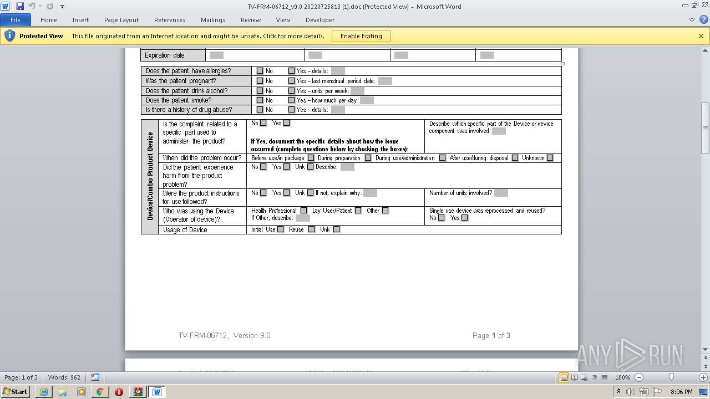
Task: Open the Review ribbon tab
Action: click(x=251, y=20)
